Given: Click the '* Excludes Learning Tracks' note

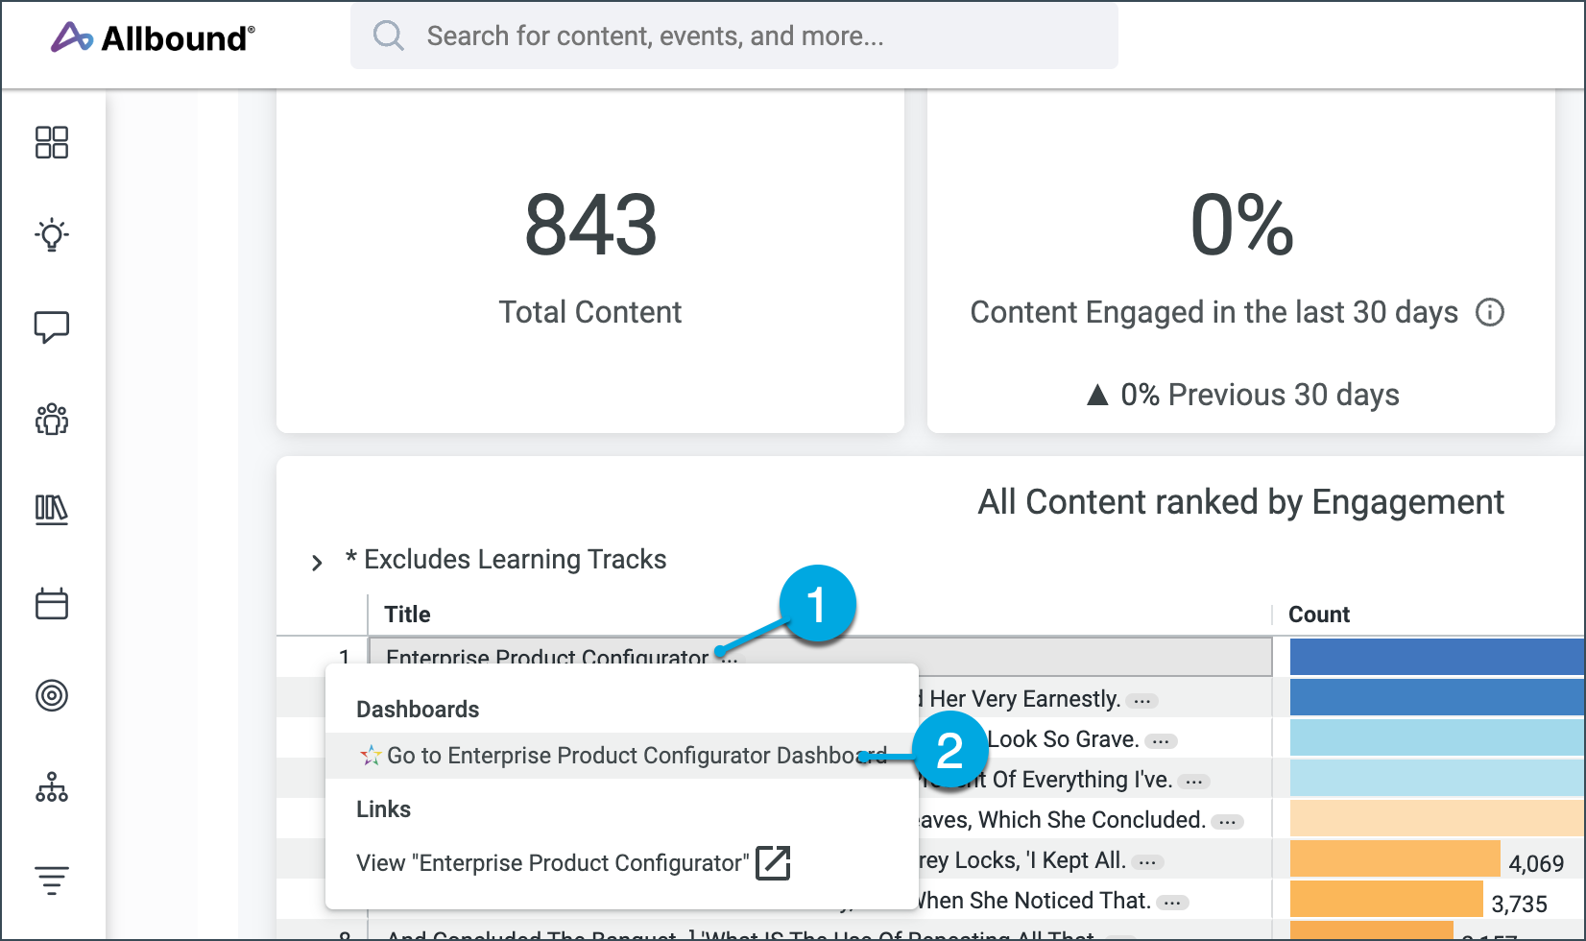Looking at the screenshot, I should pos(506,560).
